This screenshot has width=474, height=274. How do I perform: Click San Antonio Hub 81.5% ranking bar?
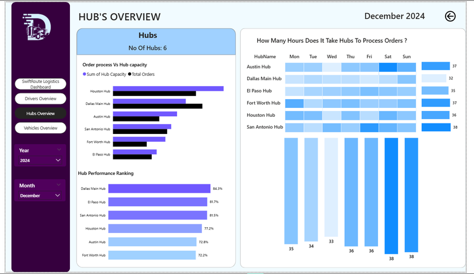click(x=158, y=215)
